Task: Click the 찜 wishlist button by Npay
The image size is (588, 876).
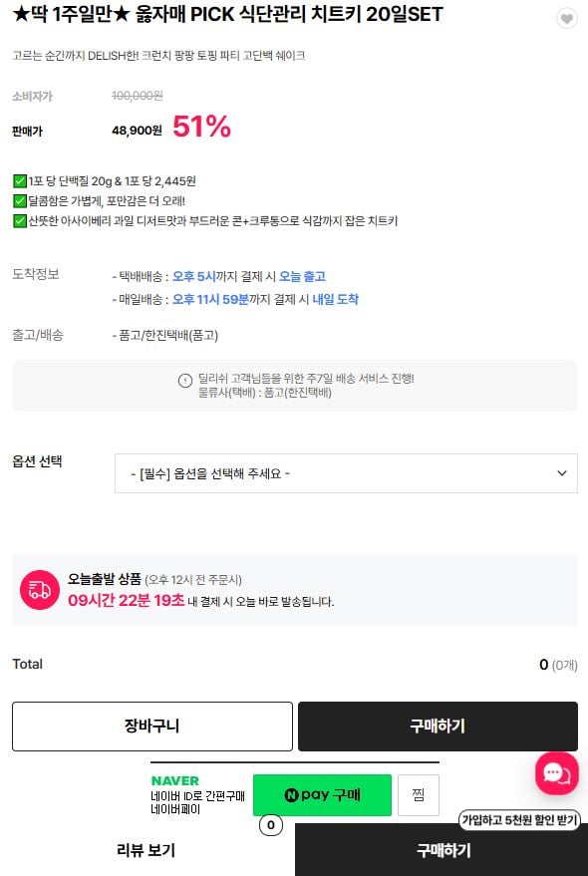Action: [419, 794]
